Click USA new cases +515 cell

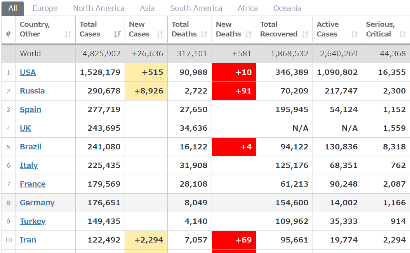pyautogui.click(x=146, y=73)
